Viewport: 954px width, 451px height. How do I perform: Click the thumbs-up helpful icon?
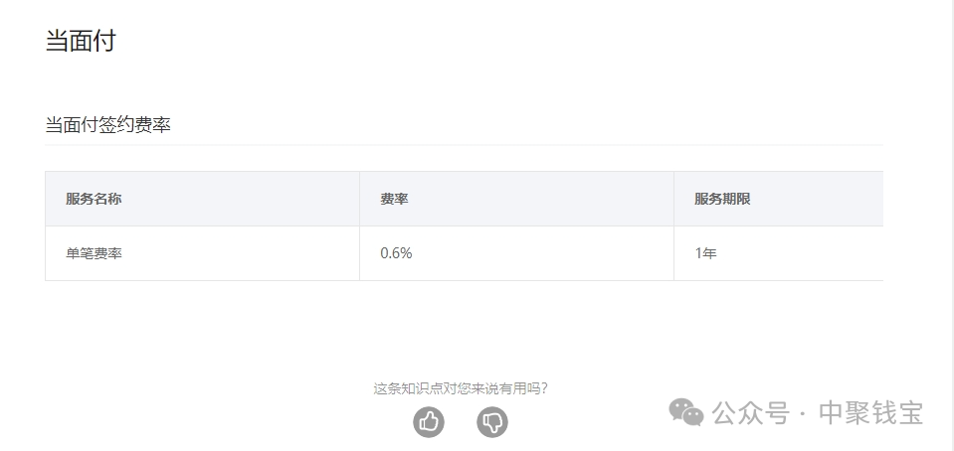429,422
